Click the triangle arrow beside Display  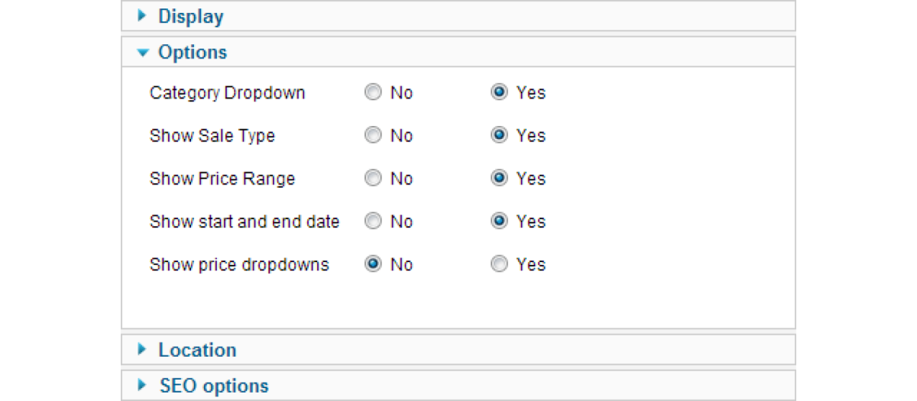pos(141,15)
